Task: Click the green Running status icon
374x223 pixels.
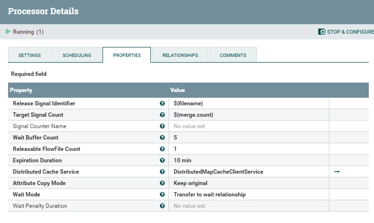Action: [x=8, y=31]
